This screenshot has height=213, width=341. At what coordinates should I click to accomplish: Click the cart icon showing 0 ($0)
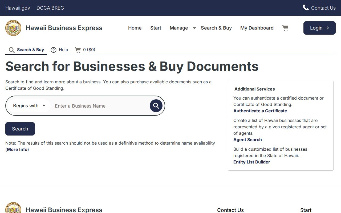tap(78, 50)
